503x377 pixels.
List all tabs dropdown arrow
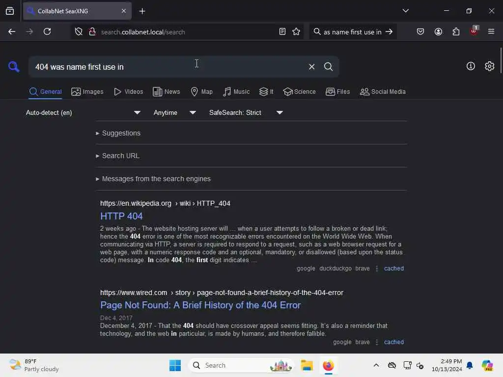[405, 11]
